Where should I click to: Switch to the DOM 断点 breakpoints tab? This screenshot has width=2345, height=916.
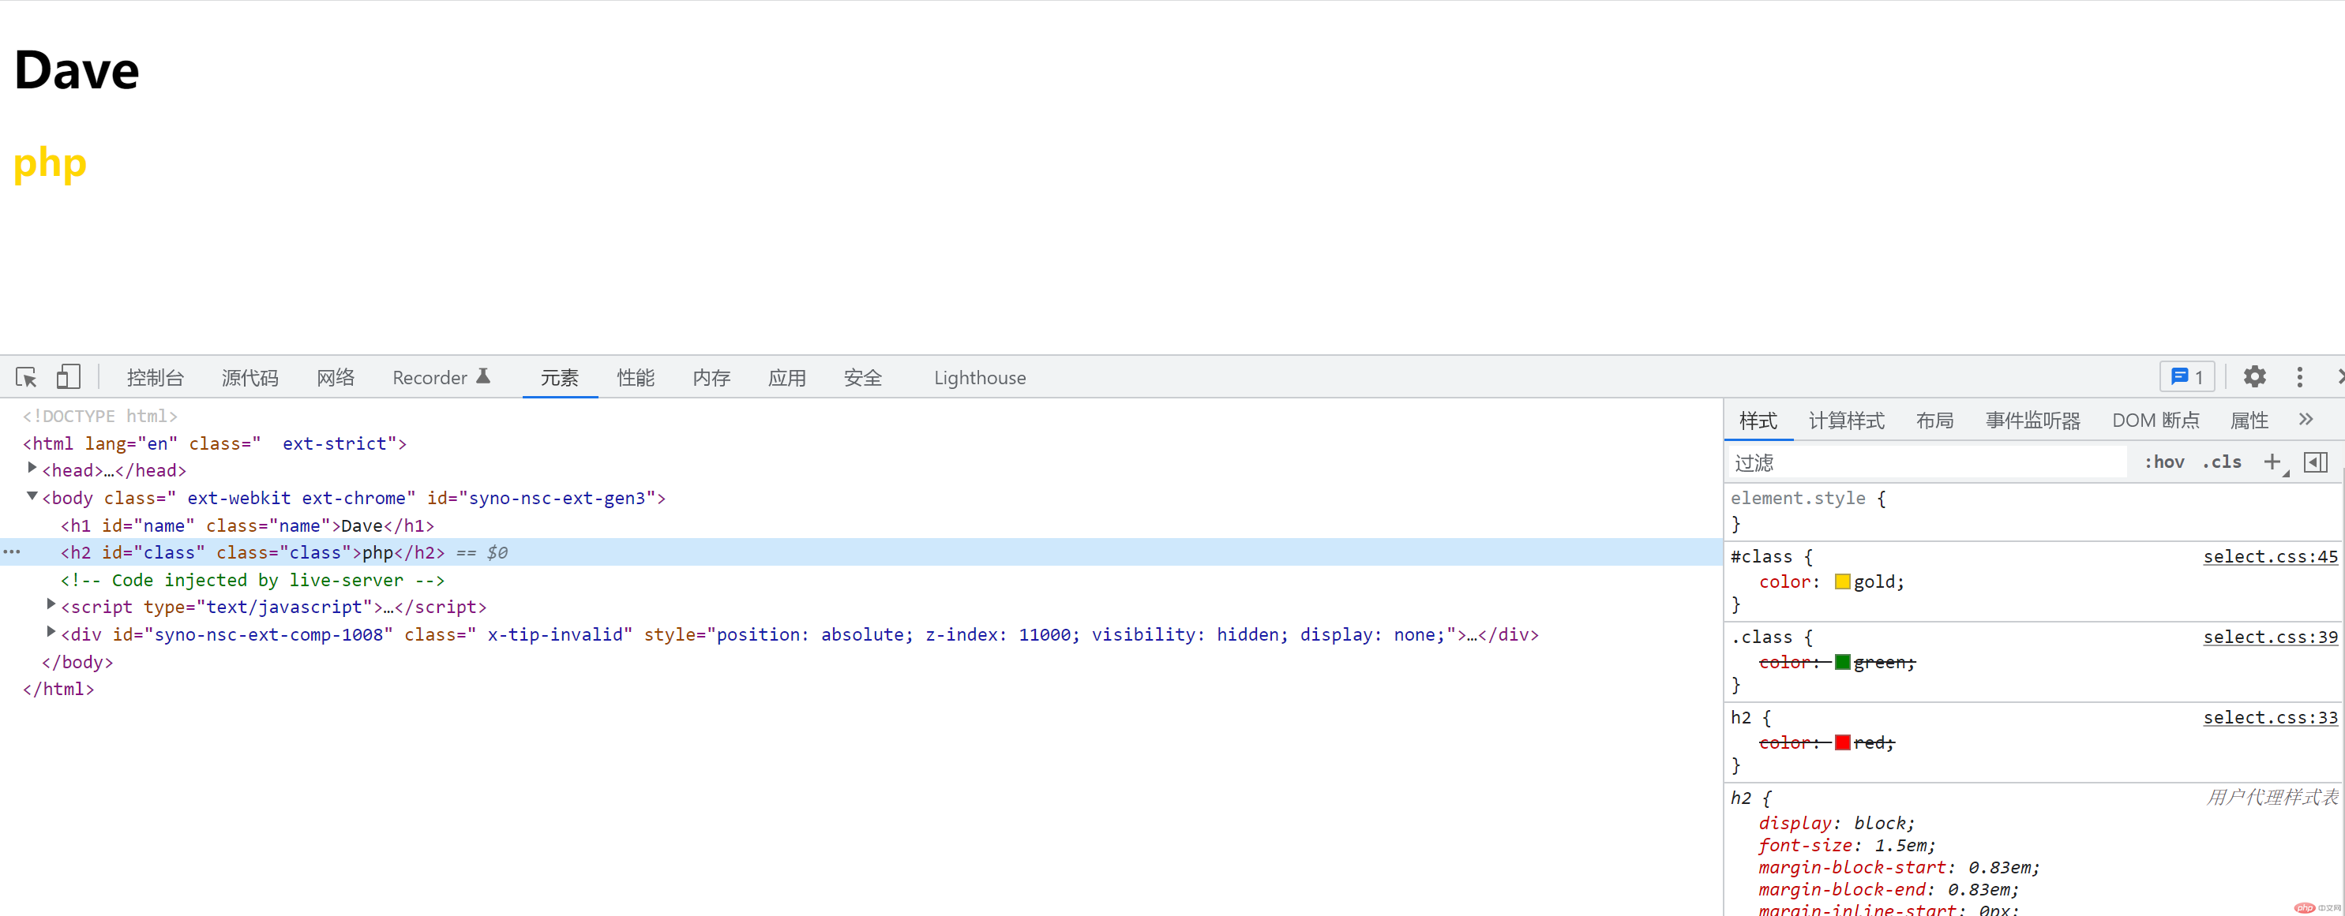(x=2156, y=421)
